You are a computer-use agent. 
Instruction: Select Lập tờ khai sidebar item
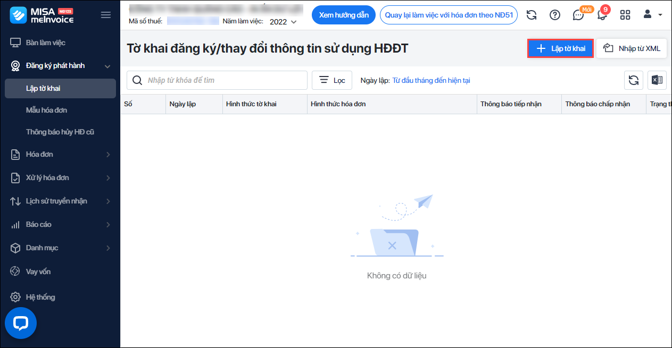[x=60, y=88]
